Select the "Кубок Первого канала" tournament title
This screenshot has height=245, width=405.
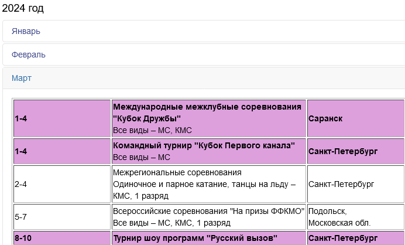coord(204,145)
